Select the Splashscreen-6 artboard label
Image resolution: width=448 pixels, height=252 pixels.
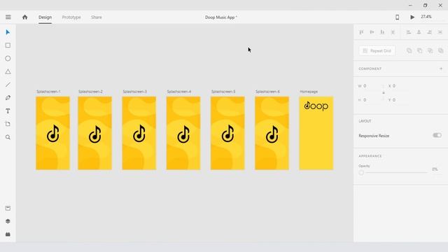click(x=267, y=92)
